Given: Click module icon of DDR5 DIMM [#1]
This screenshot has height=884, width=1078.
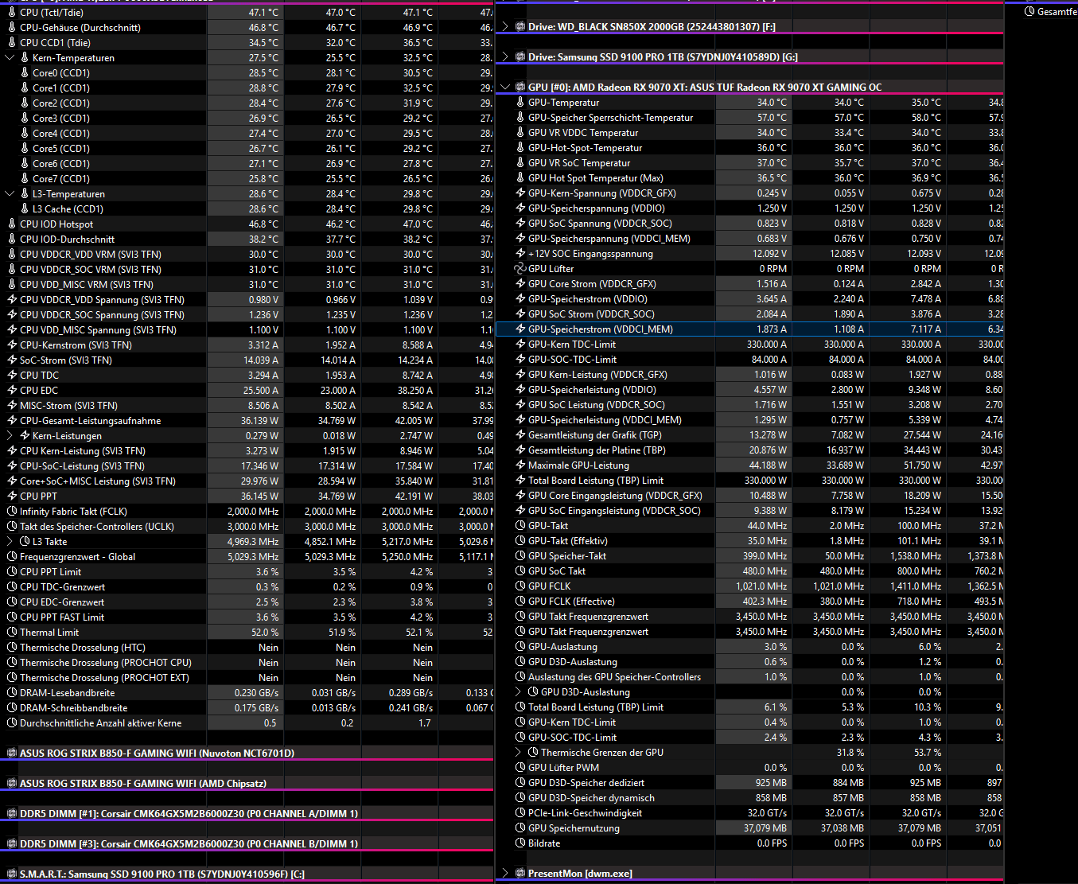Looking at the screenshot, I should pyautogui.click(x=12, y=814).
